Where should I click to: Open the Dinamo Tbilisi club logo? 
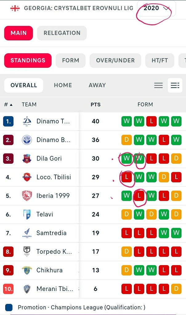(x=27, y=121)
